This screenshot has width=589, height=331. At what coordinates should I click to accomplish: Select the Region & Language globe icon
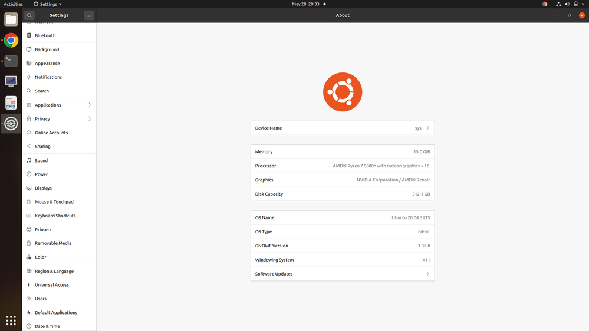pyautogui.click(x=29, y=271)
